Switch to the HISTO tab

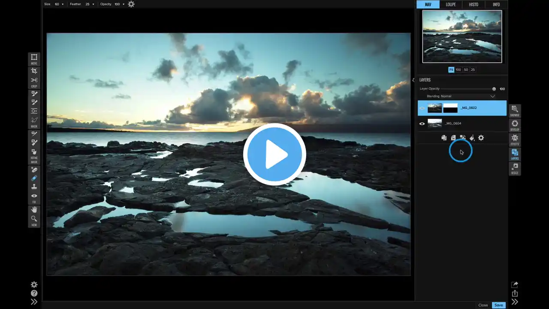tap(473, 4)
